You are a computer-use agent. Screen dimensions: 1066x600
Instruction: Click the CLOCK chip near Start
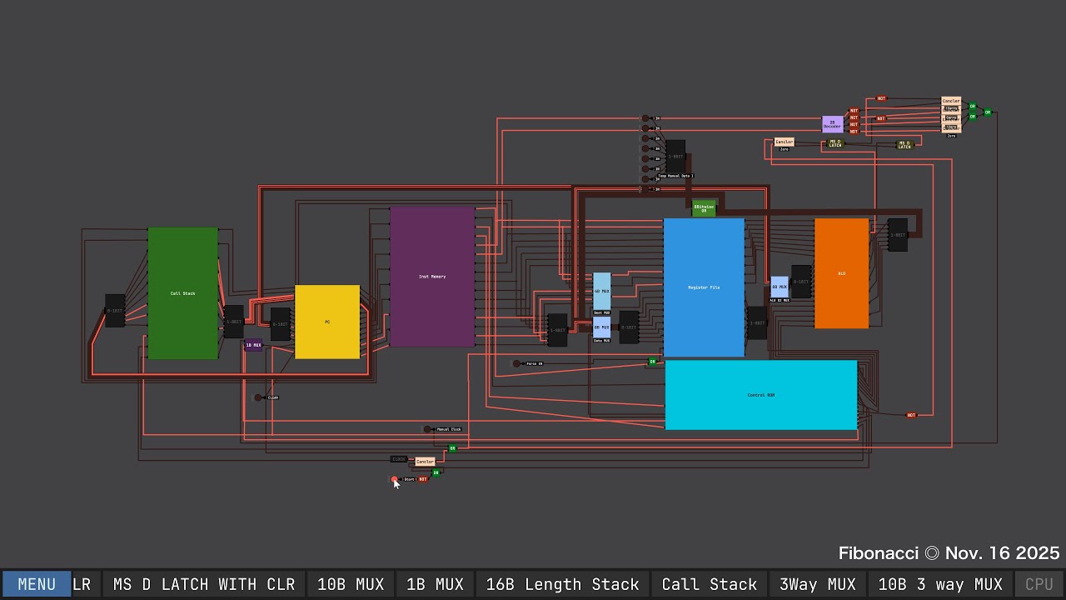tap(400, 459)
